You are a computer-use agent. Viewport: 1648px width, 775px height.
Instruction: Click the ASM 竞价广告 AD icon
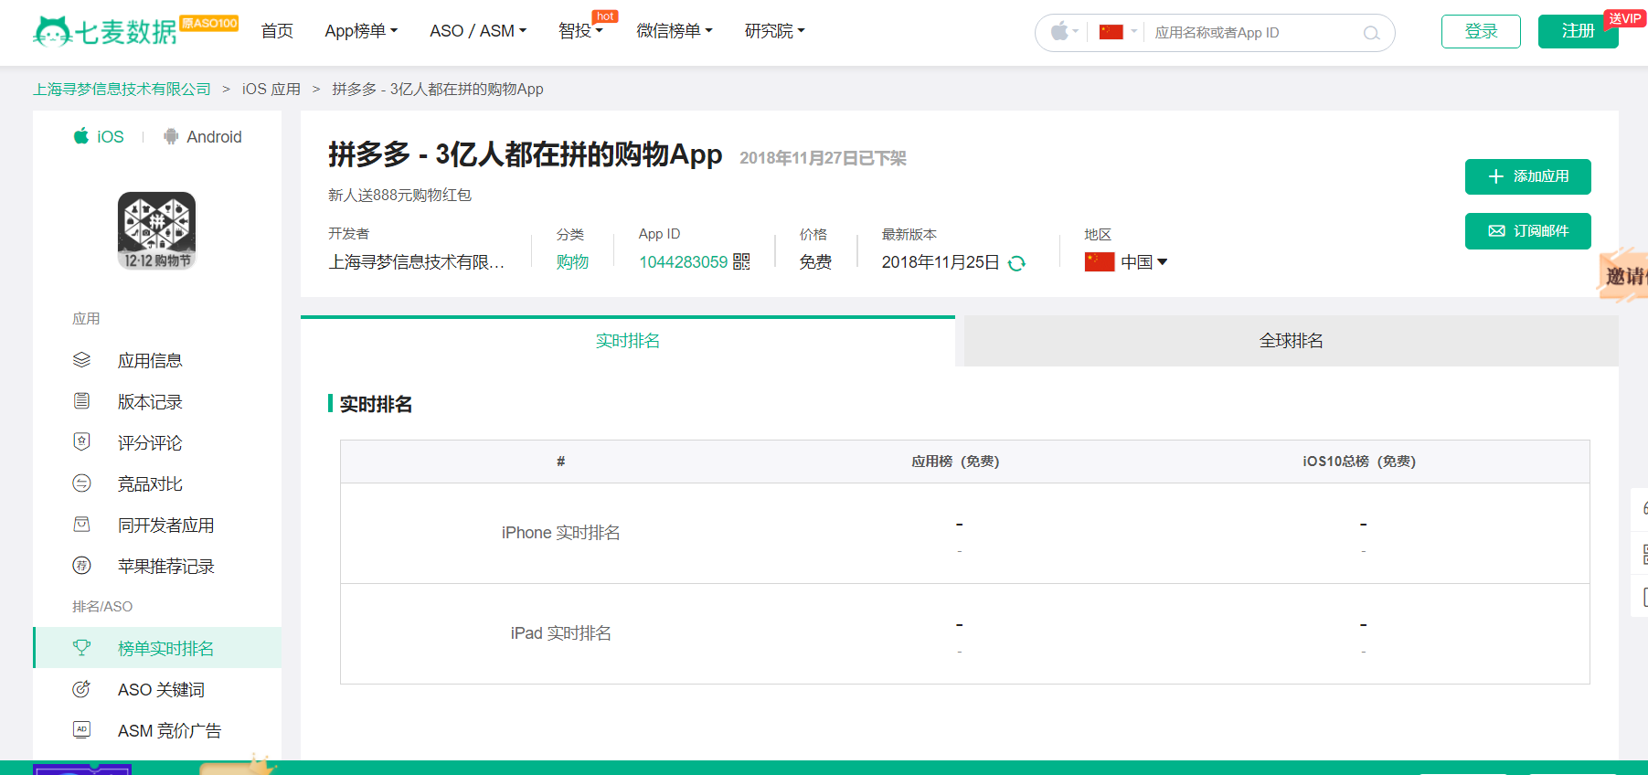[81, 730]
